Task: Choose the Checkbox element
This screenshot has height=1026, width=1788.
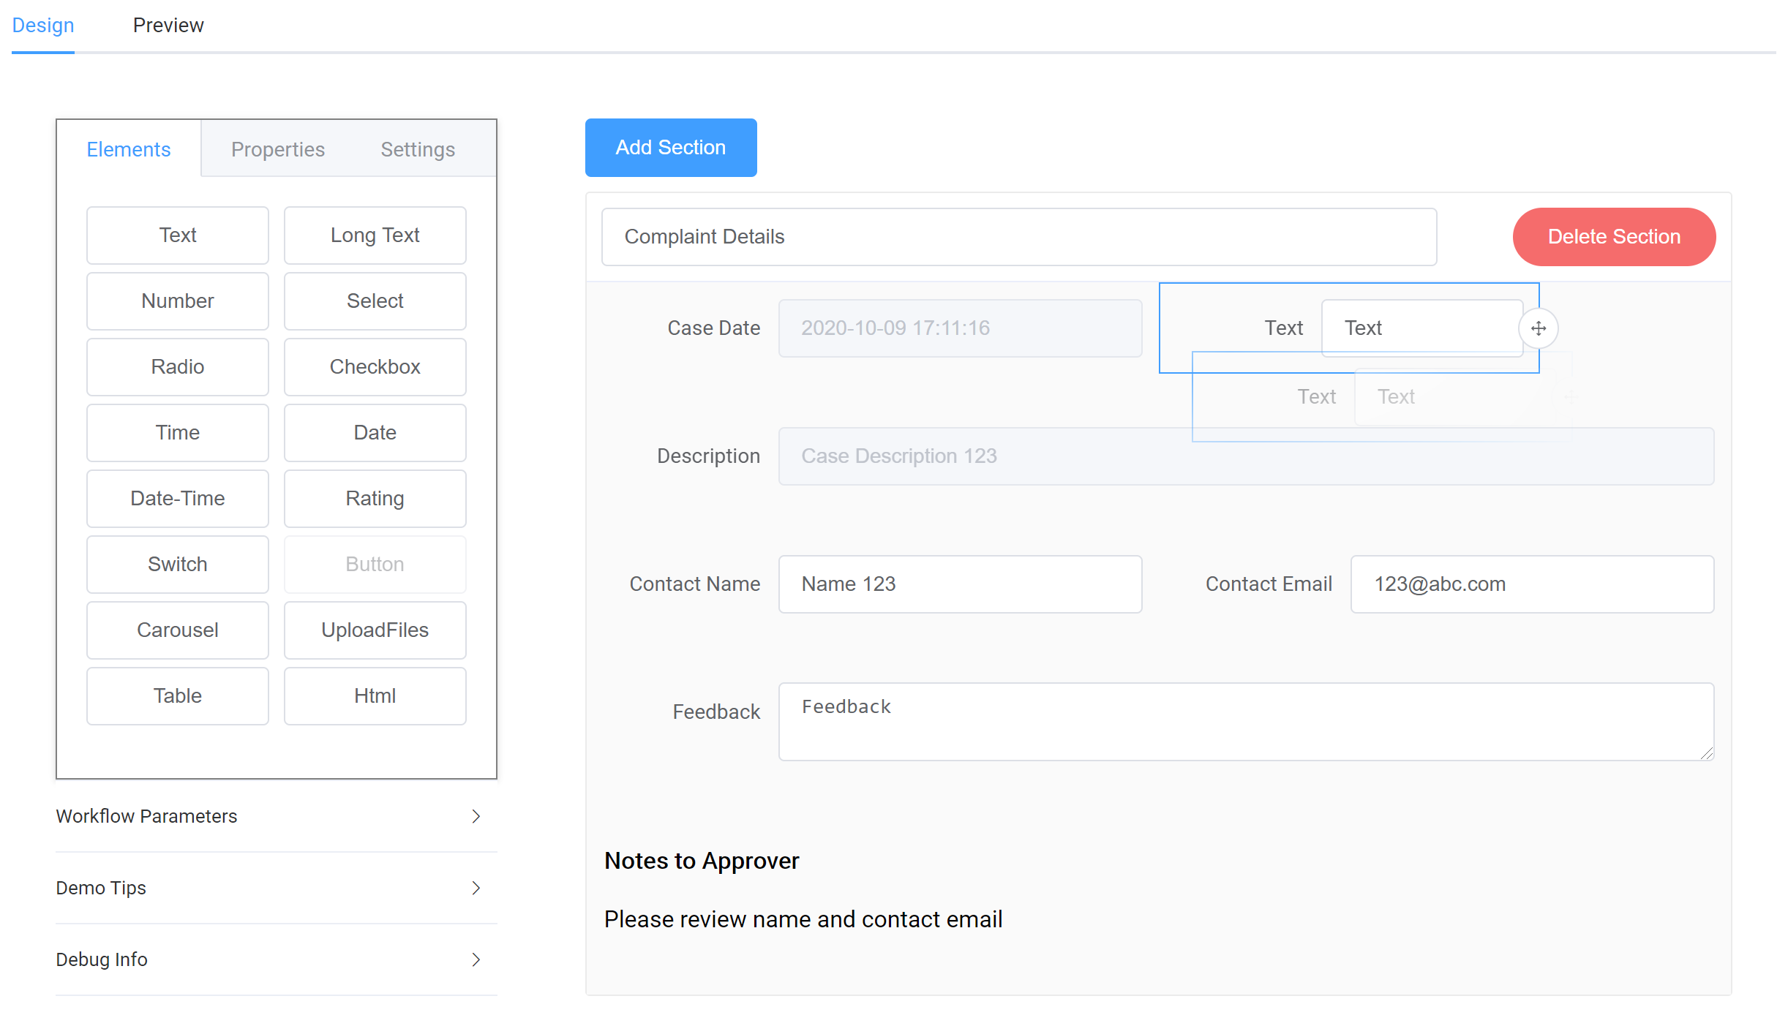Action: pyautogui.click(x=375, y=367)
